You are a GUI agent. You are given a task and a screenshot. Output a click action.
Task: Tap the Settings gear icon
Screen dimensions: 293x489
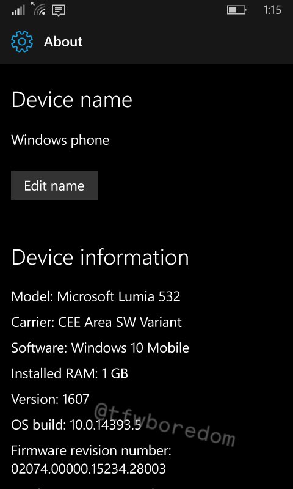tap(22, 42)
